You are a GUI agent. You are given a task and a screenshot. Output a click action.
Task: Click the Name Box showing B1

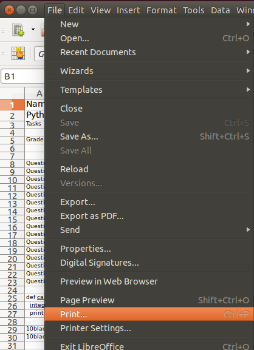tap(23, 76)
